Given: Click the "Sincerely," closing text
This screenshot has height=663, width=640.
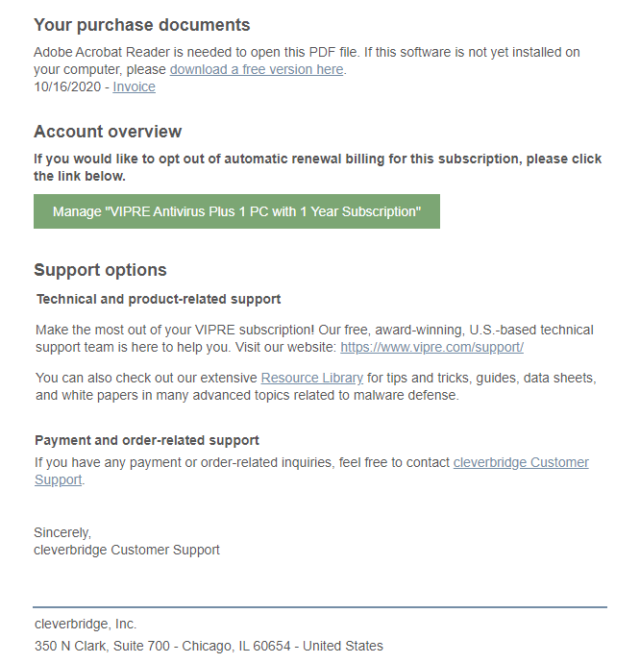Looking at the screenshot, I should (x=62, y=532).
